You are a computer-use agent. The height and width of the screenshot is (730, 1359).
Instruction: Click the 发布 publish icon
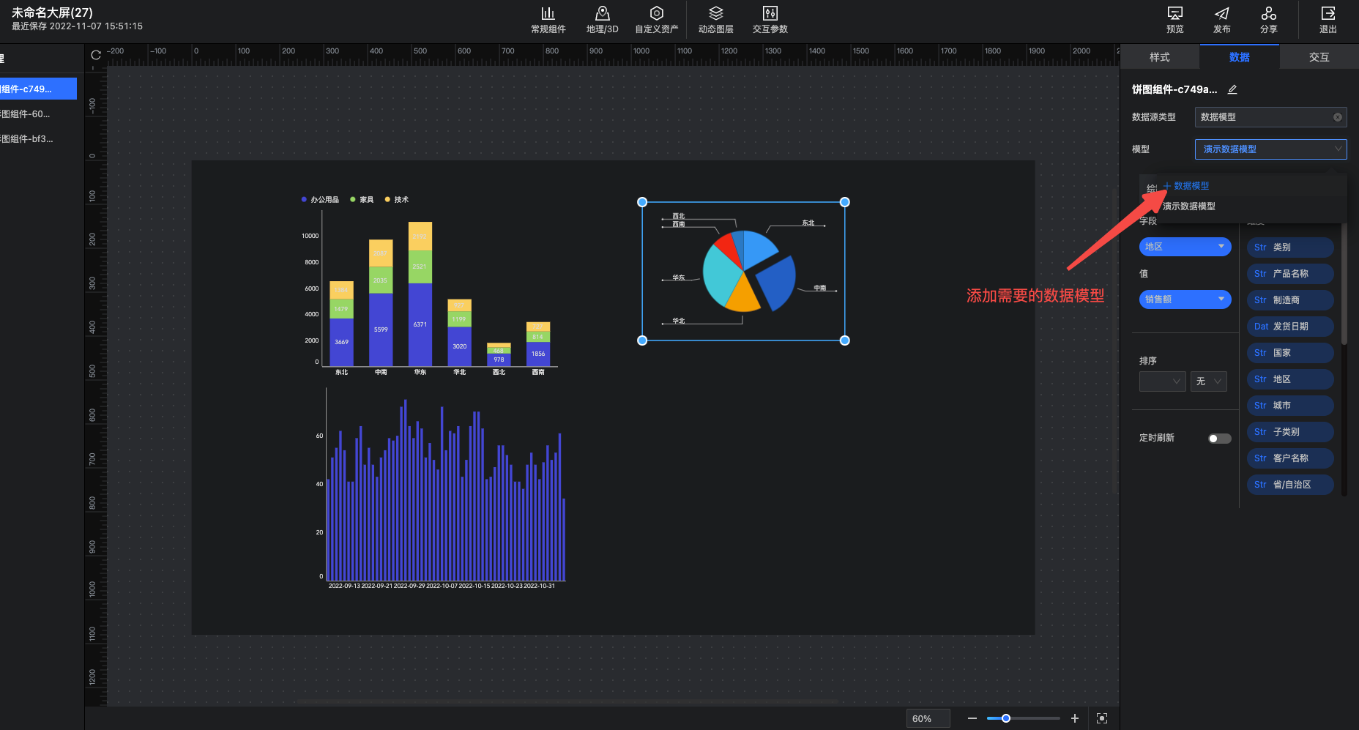[x=1221, y=14]
